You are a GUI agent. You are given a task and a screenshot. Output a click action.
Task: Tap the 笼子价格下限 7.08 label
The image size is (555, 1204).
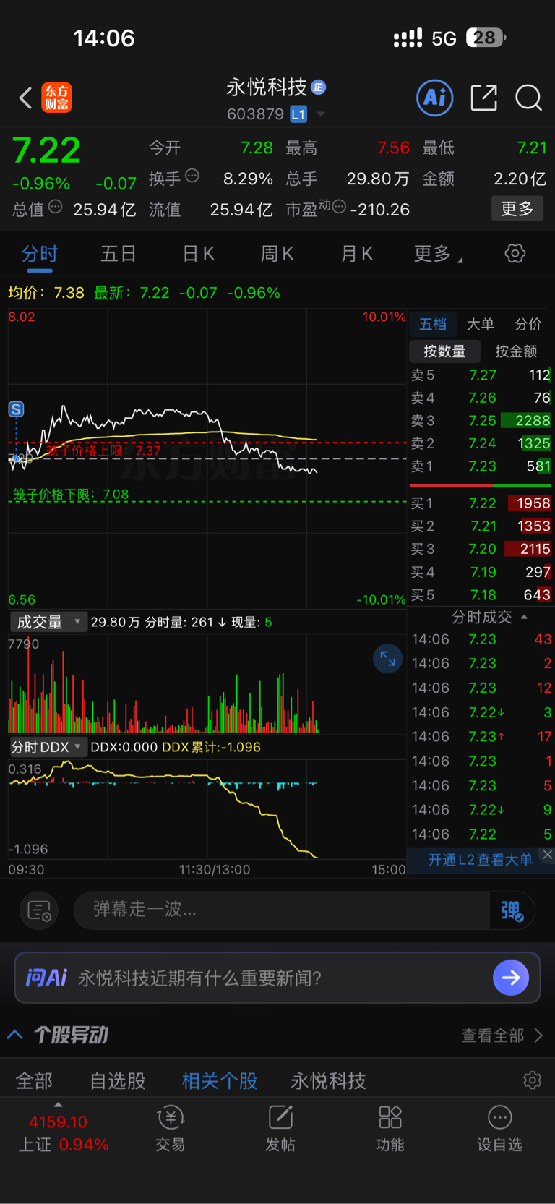tap(71, 495)
